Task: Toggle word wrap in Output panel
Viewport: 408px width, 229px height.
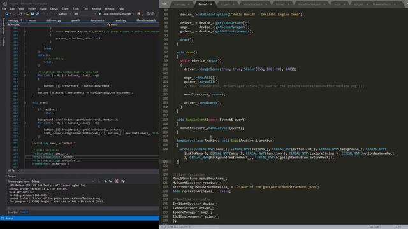Action: [x=123, y=181]
